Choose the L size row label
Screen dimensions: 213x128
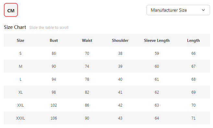click(x=20, y=79)
